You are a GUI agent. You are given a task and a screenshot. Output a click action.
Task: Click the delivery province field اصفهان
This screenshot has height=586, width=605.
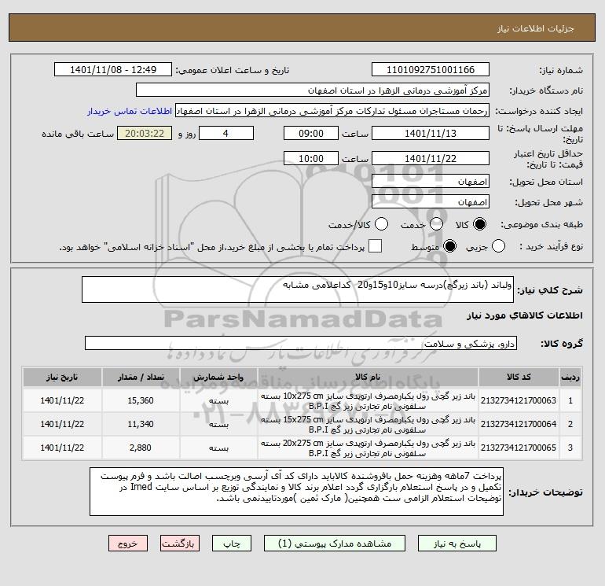(431, 182)
